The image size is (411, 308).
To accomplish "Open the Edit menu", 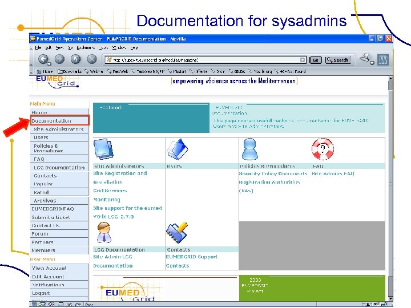I will click(x=48, y=48).
